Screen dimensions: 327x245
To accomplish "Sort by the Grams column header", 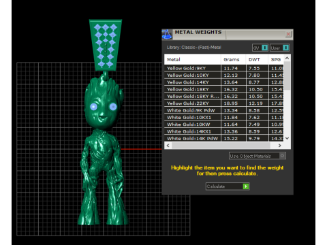I will [233, 59].
